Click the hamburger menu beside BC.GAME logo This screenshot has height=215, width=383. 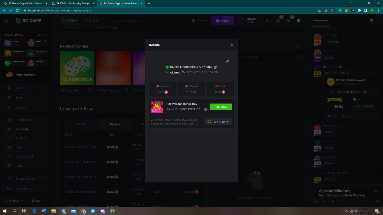[x=6, y=20]
